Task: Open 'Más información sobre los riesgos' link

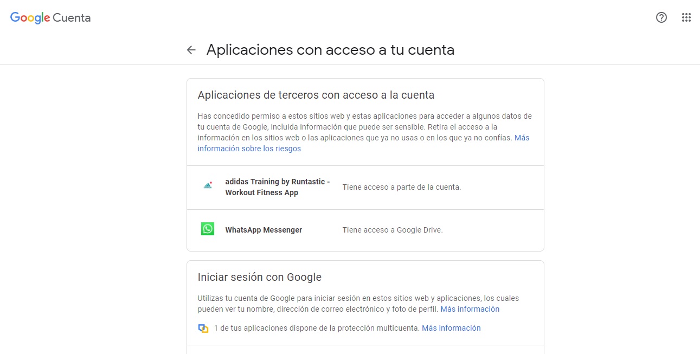Action: 249,149
